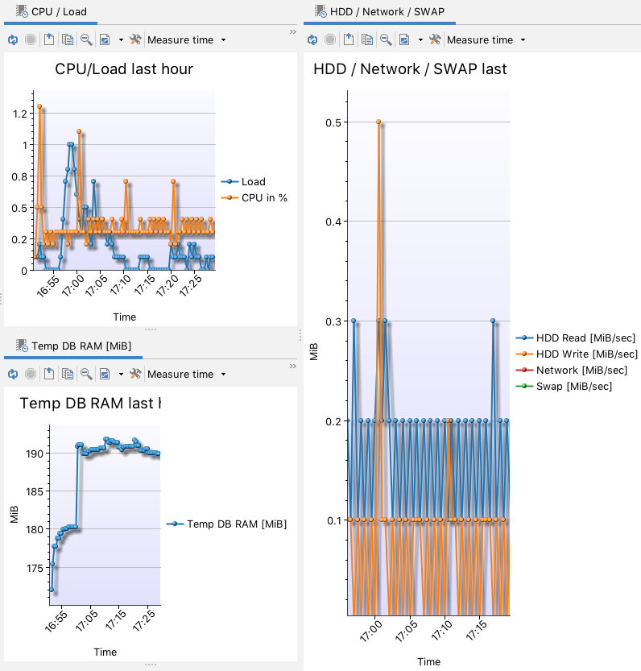
Task: Click refresh icon in HDD / Network toolbar
Action: [312, 39]
